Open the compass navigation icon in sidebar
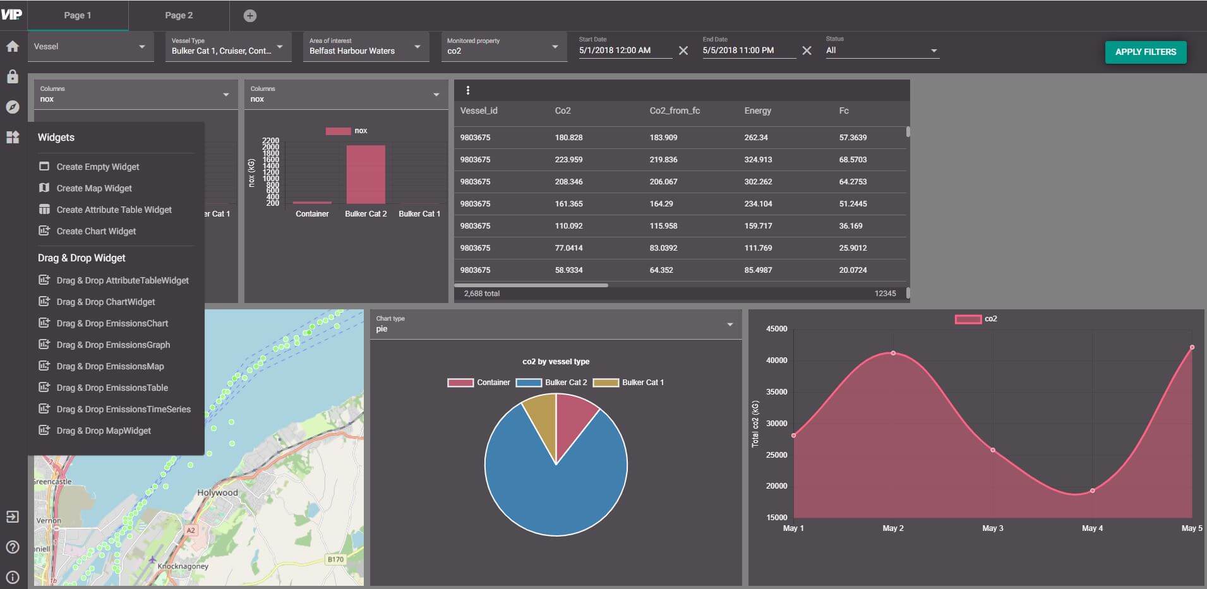Screen dimensions: 1207x589 [12, 107]
